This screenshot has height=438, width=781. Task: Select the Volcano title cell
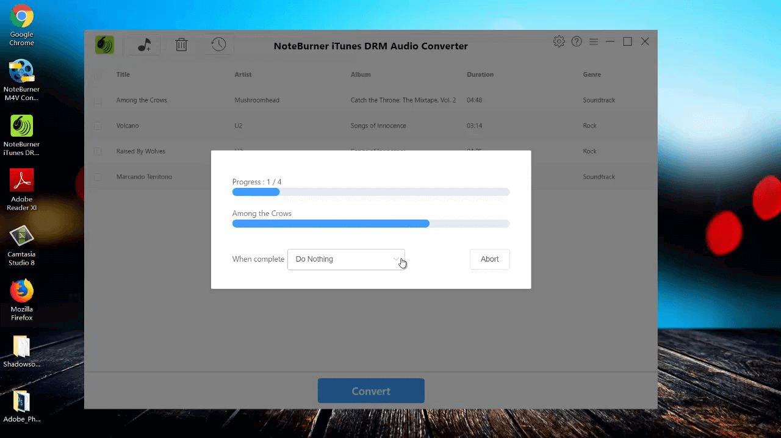128,126
